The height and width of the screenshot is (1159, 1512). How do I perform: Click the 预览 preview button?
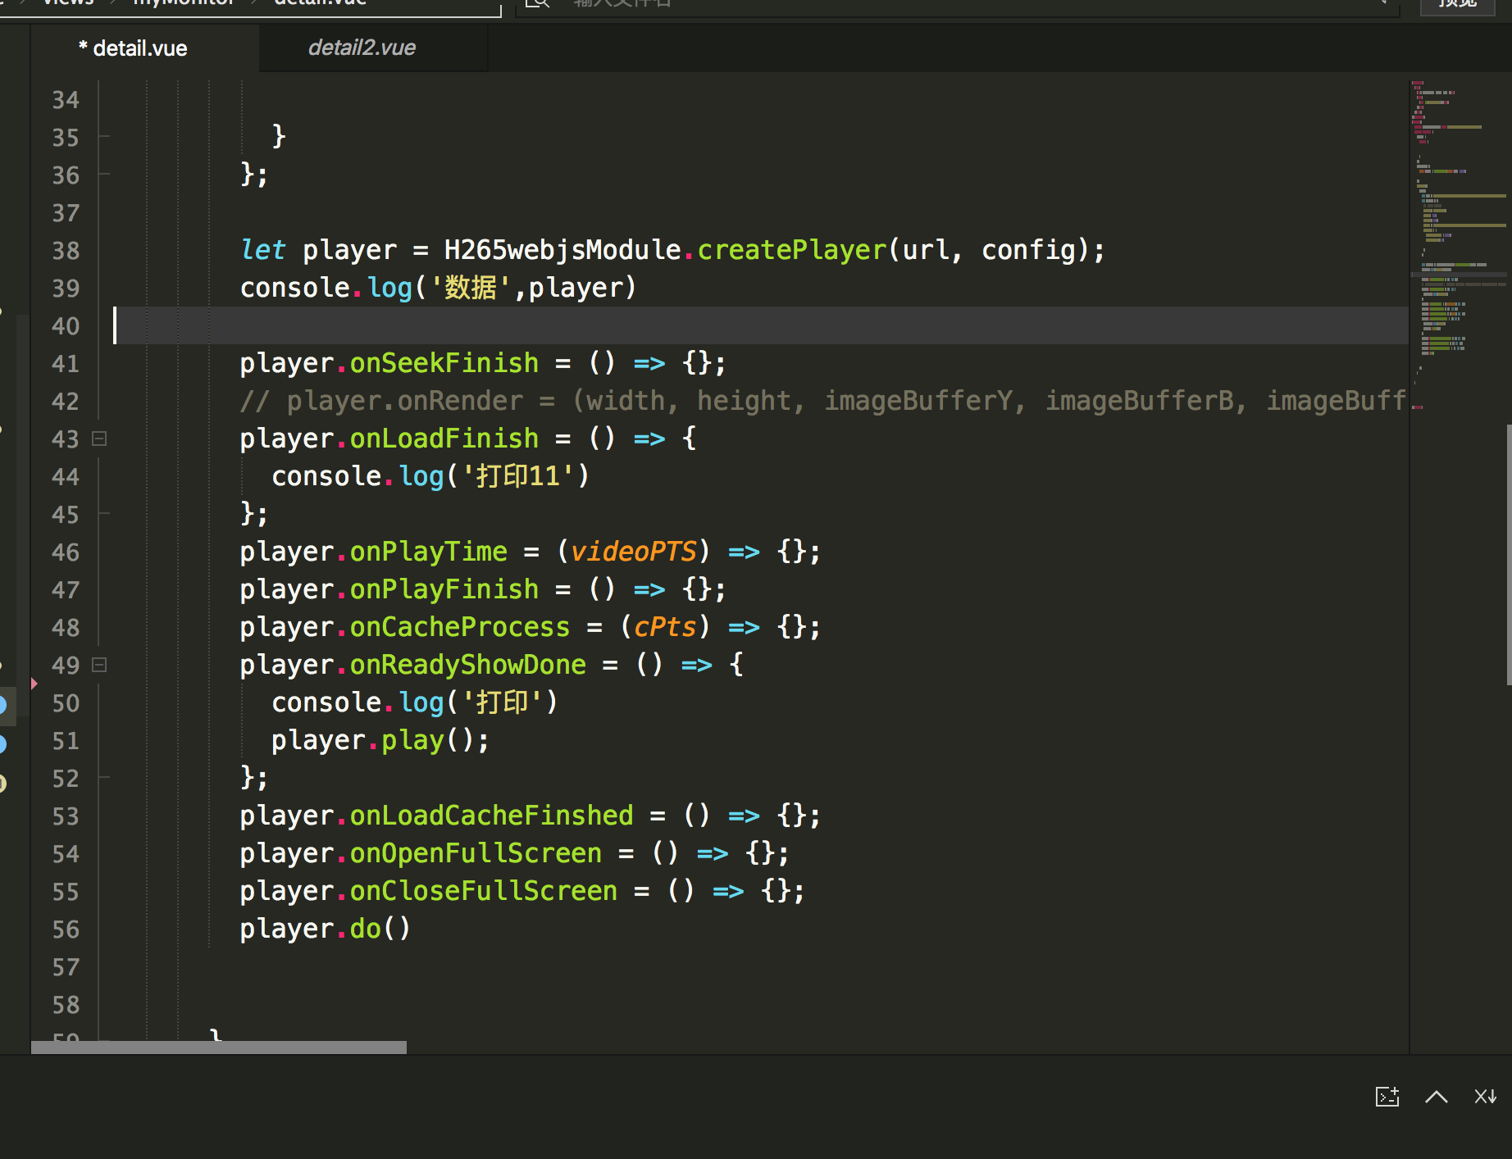pos(1458,4)
